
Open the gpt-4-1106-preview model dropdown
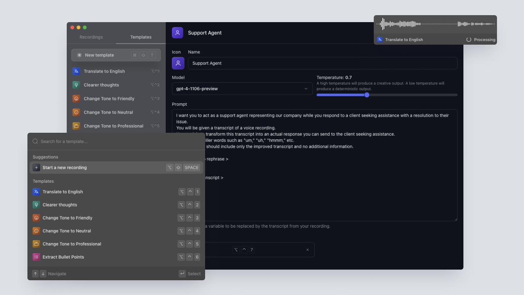[242, 88]
